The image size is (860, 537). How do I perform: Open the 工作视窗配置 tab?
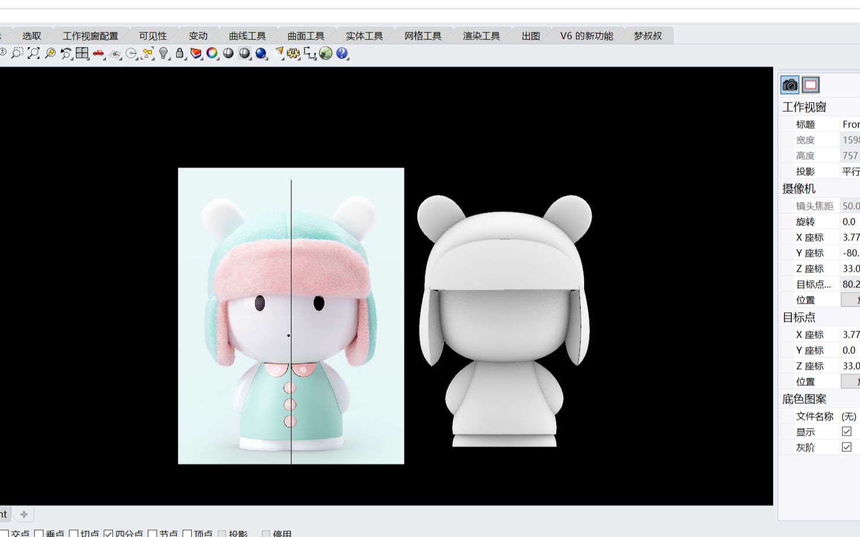tap(90, 36)
